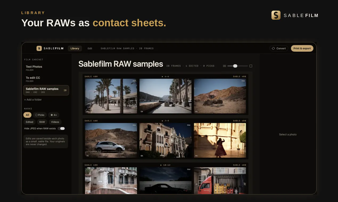Filter by 4+ star rating

pyautogui.click(x=54, y=115)
